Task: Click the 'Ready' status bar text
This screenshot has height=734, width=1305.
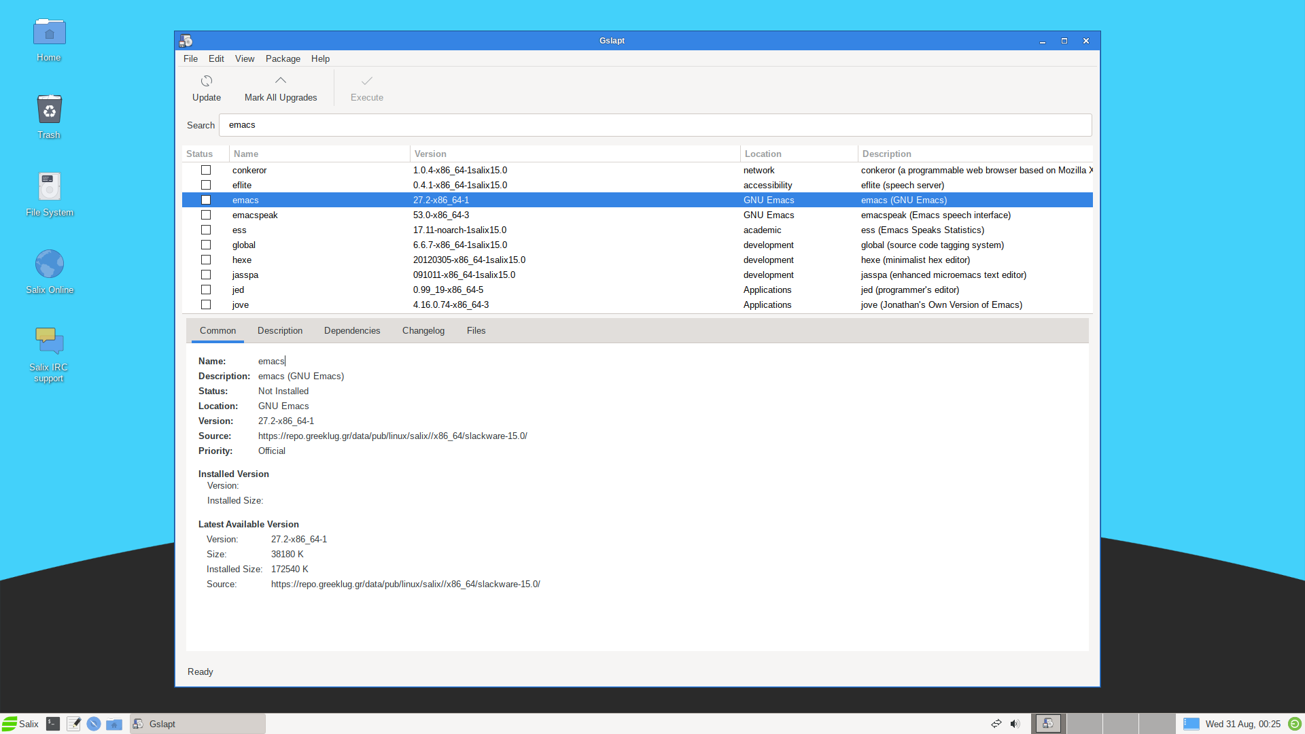Action: [x=200, y=672]
